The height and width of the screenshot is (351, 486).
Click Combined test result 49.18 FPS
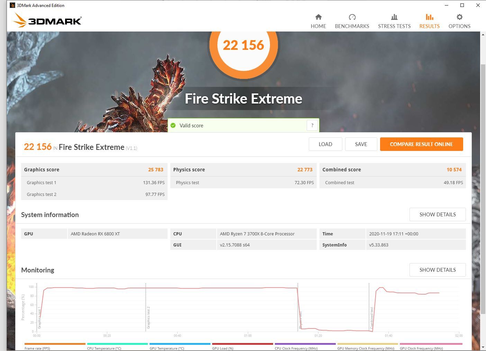[x=453, y=182]
